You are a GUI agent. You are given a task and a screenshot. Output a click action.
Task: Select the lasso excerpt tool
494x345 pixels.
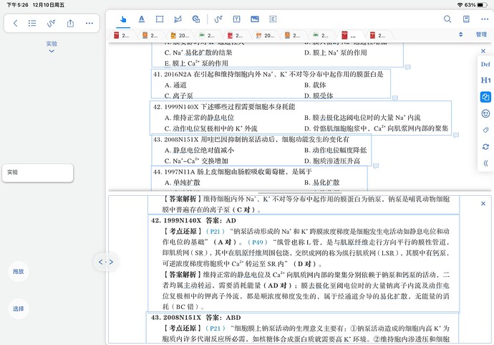178,19
